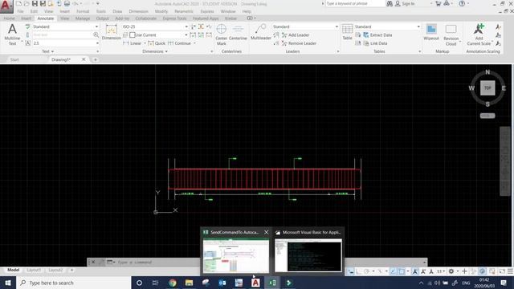514x289 pixels.
Task: Open the Help question mark icon
Action: click(x=462, y=3)
